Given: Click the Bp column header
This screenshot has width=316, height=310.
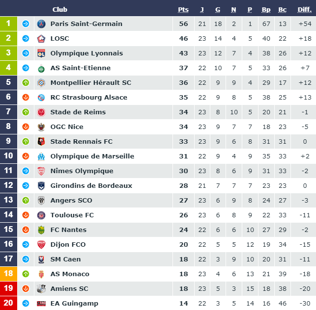Looking at the screenshot, I should (x=266, y=10).
